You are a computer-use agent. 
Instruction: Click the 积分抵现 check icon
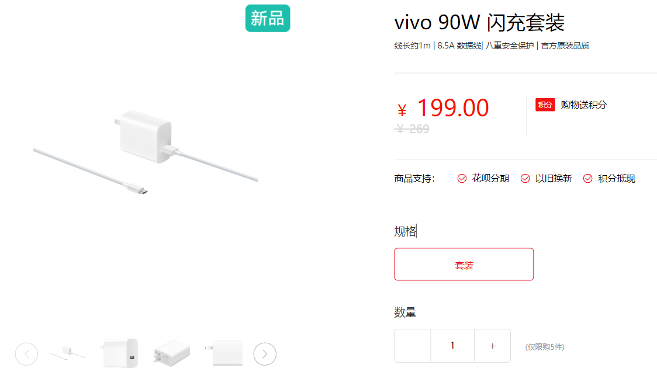click(x=588, y=179)
